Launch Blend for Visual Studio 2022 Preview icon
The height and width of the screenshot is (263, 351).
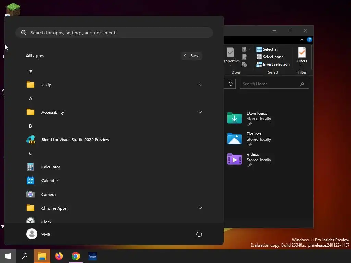click(x=31, y=140)
